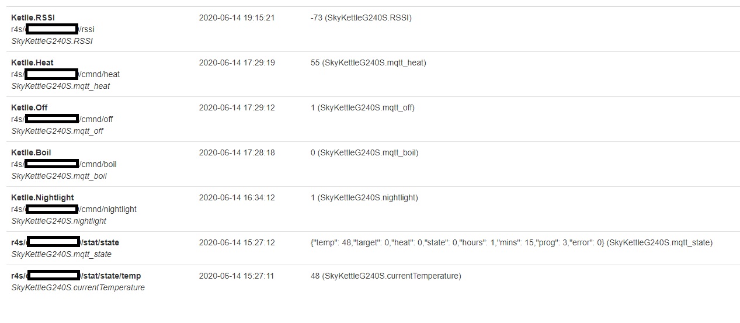Select the italic SkyKettleG240S.mqtt_boil property label
This screenshot has width=740, height=323.
click(x=59, y=176)
